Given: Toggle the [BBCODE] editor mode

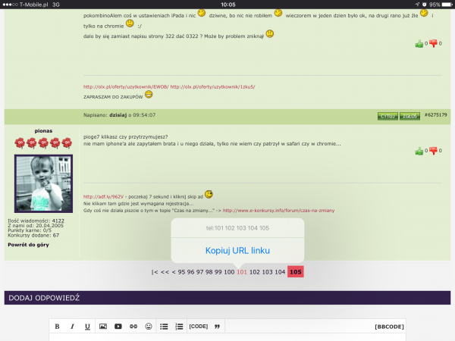Looking at the screenshot, I should point(390,327).
